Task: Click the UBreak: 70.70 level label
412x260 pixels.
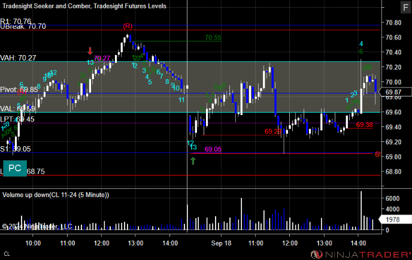Action: coord(23,26)
